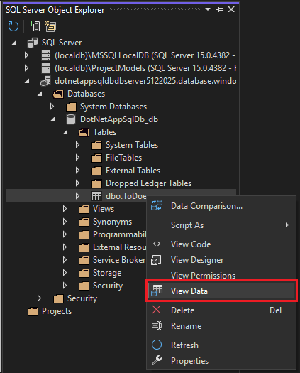
Task: Select the System Tables folder icon
Action: click(x=96, y=145)
